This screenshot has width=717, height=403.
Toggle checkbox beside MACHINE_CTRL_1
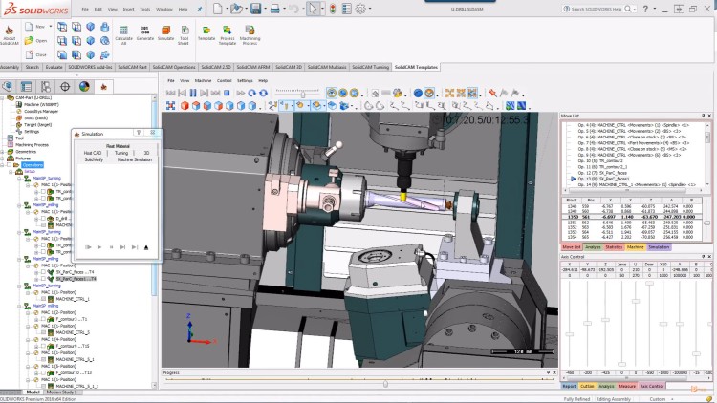click(43, 299)
